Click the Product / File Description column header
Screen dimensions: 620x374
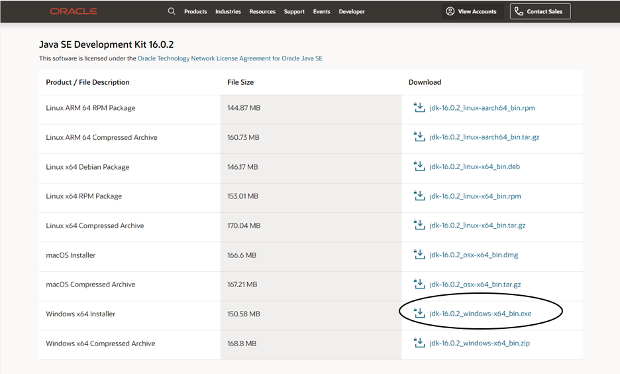point(88,82)
